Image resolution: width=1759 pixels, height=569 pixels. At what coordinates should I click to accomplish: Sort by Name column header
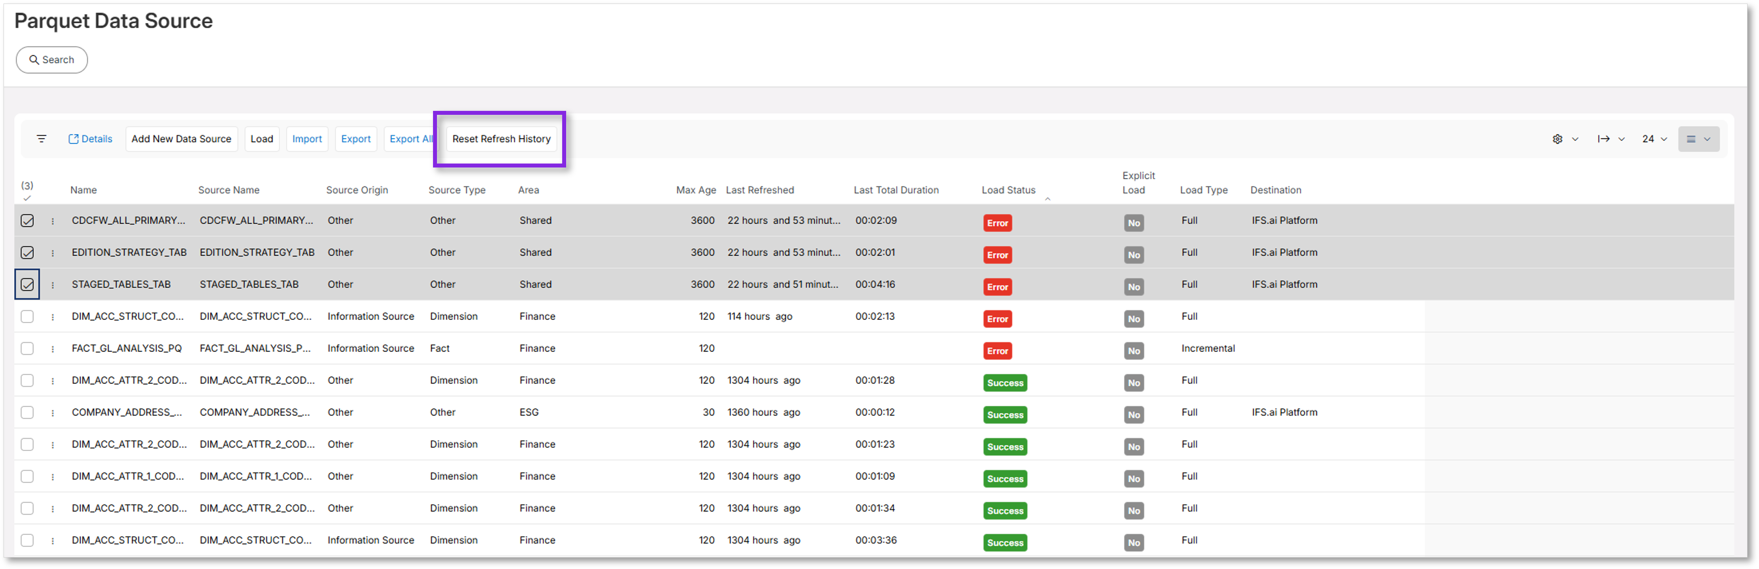pos(83,190)
